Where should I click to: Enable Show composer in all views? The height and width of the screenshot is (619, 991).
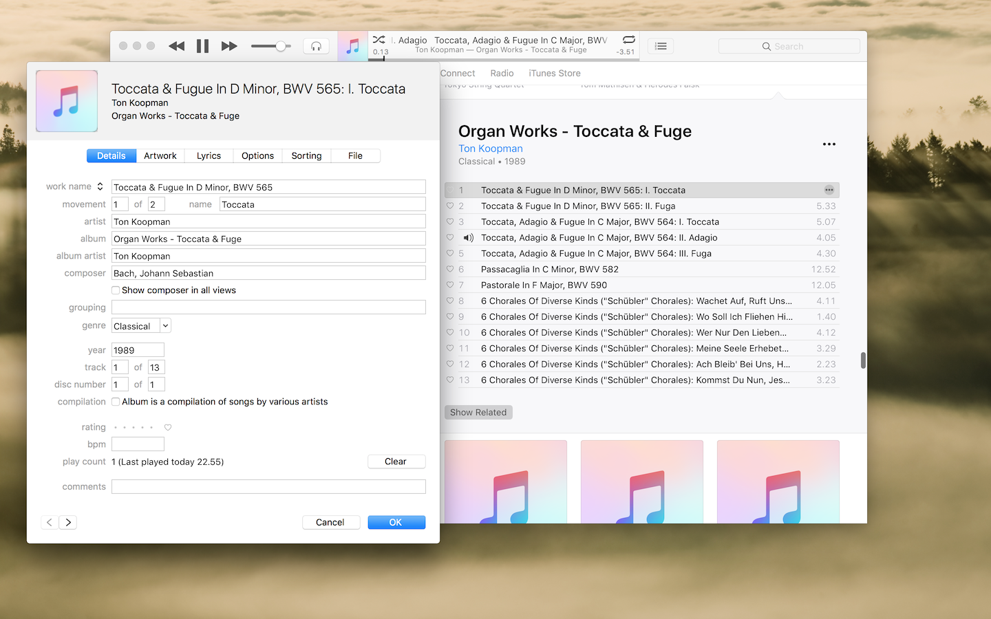pos(116,290)
